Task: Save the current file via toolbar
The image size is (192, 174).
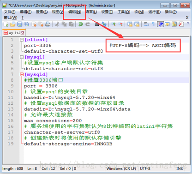Action: (20, 24)
